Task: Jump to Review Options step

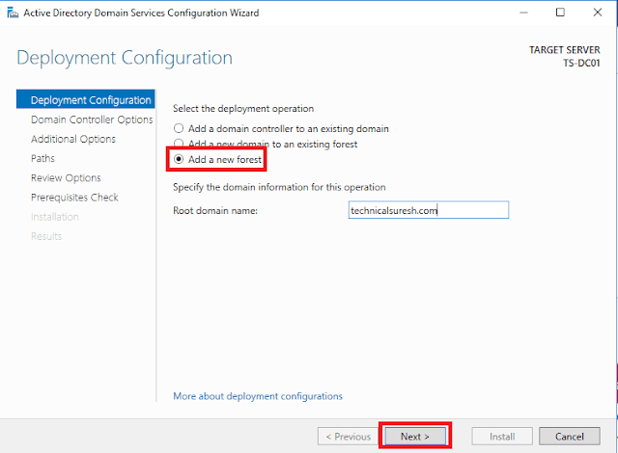Action: pyautogui.click(x=66, y=177)
